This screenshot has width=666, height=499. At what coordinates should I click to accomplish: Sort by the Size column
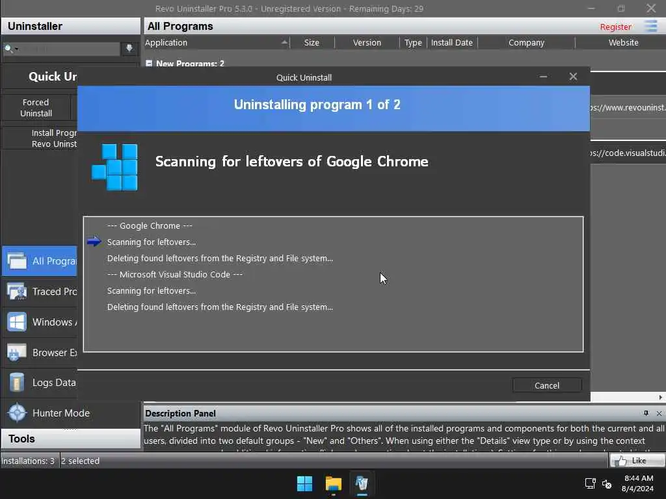tap(312, 42)
